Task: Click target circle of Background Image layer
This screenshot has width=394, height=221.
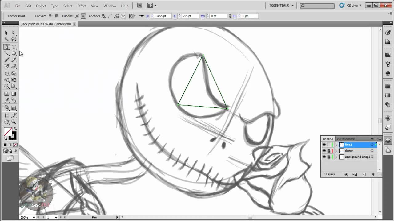Action: (372, 157)
